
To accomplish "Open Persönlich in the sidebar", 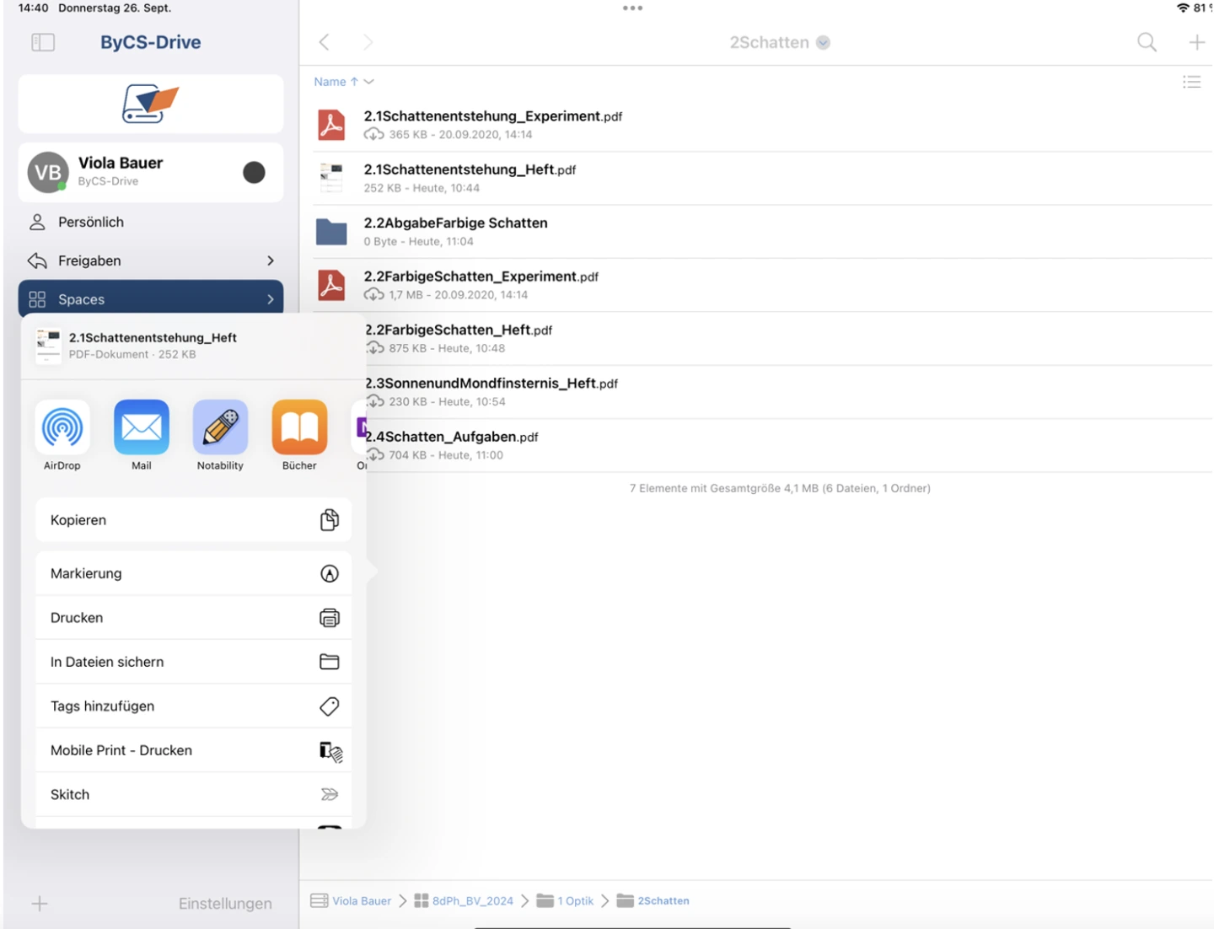I will coord(91,222).
